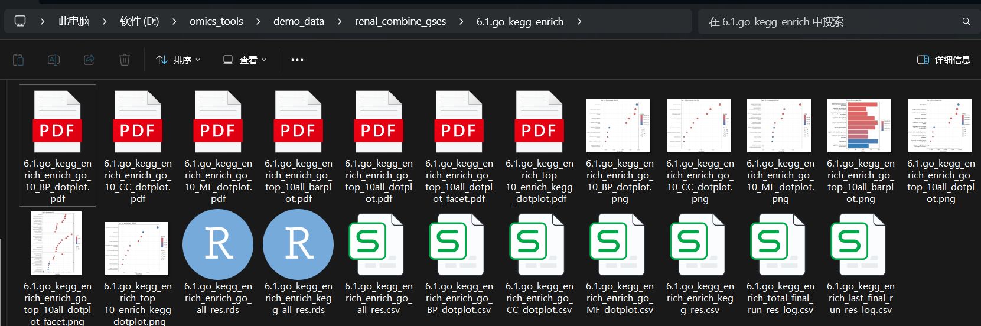Select enrich_go_CC_dotplot.csv spreadsheet icon
This screenshot has height=326, width=981.
click(x=537, y=244)
